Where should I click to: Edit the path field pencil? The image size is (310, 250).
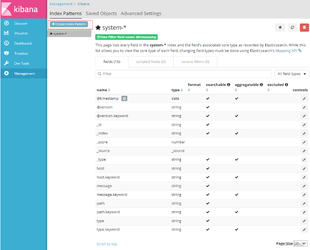(x=304, y=204)
